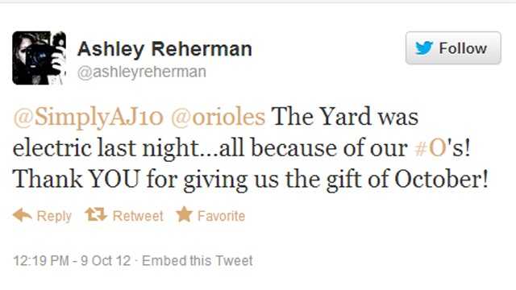Open the #O hashtag link

pos(431,148)
